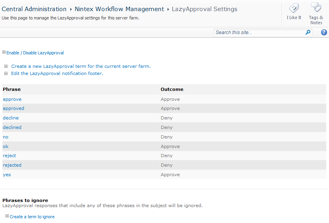
Task: Open the 'approve' phrase
Action: [12, 99]
